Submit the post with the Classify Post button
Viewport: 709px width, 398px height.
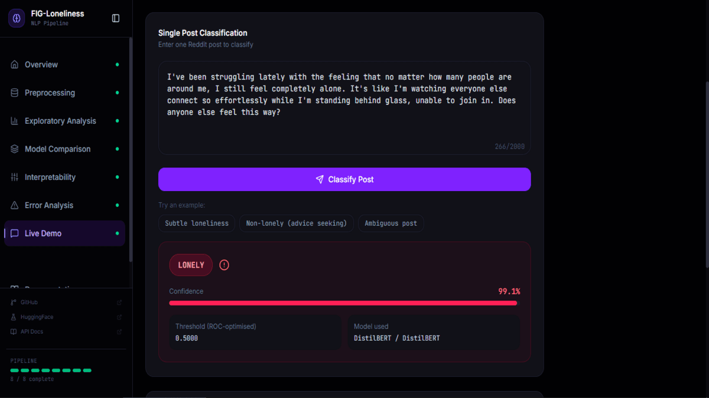click(344, 179)
